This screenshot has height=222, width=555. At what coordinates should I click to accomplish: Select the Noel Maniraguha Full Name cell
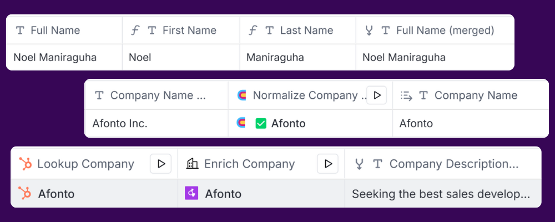point(64,57)
